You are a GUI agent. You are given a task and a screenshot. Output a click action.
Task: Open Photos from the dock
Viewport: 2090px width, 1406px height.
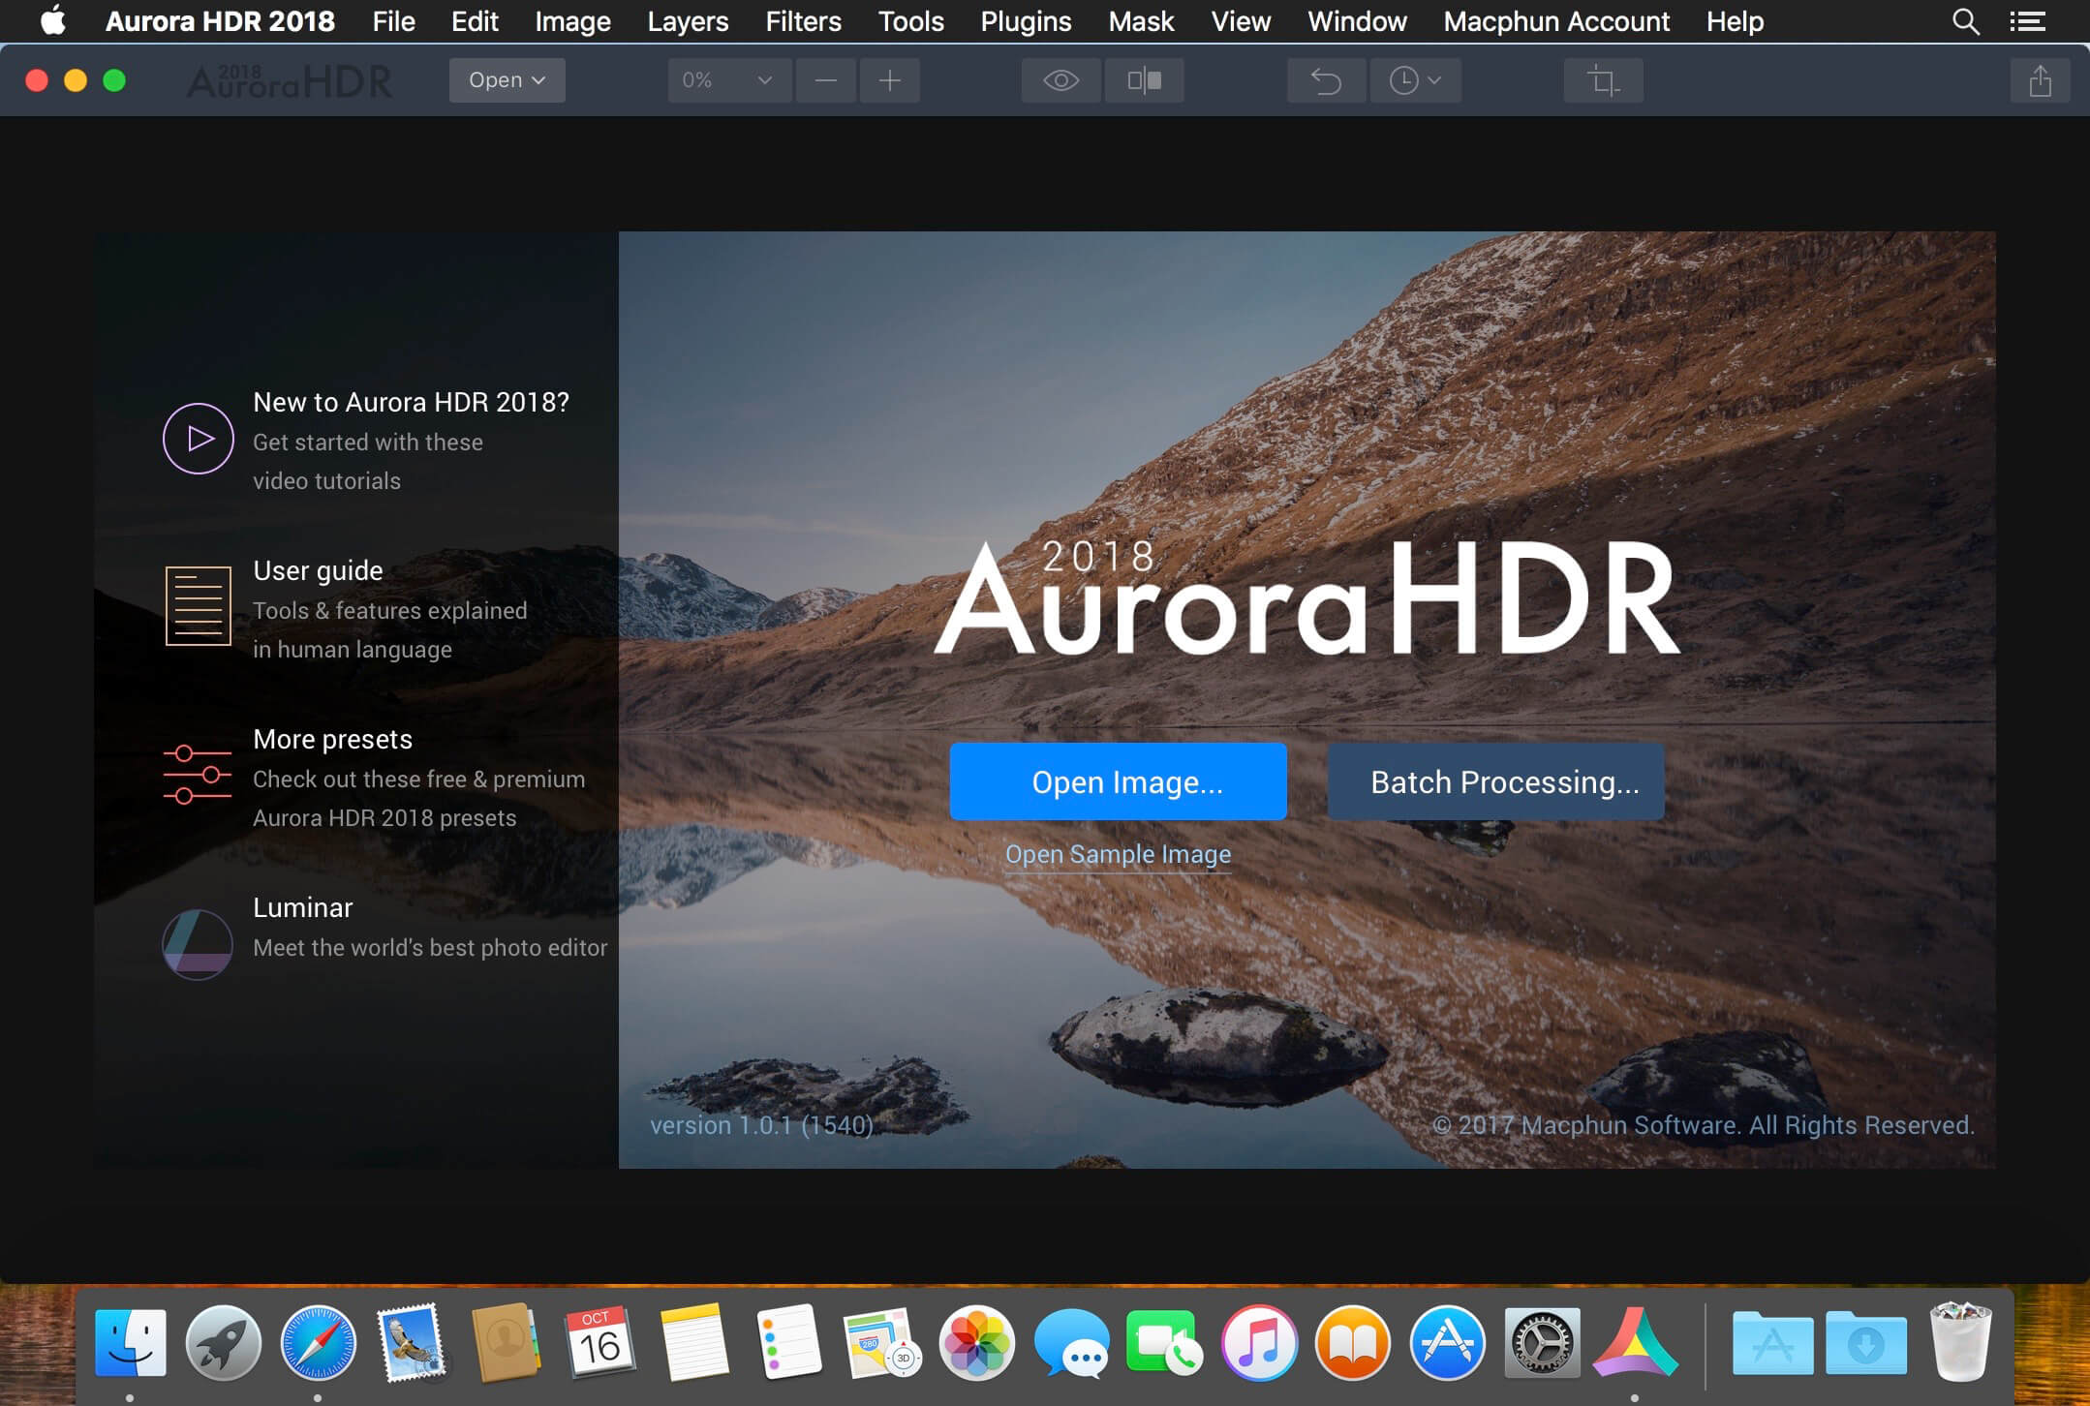[x=976, y=1343]
